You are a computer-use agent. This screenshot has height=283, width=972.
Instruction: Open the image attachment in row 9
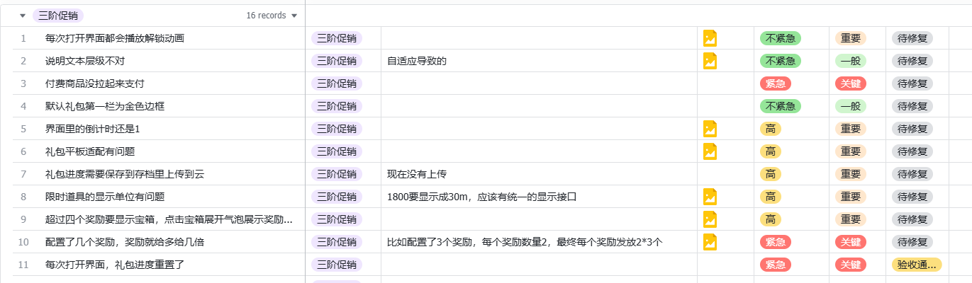coord(710,219)
